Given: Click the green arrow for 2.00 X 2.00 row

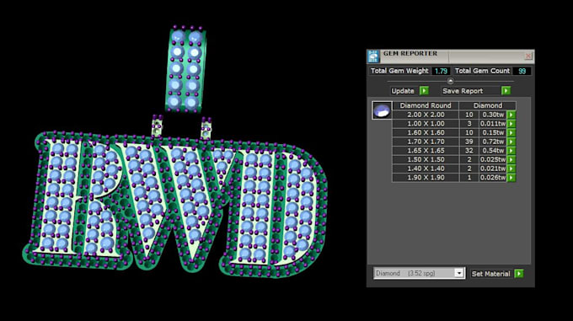Looking at the screenshot, I should point(511,115).
